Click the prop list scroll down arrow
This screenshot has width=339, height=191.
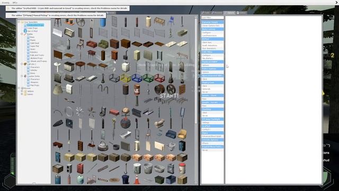click(x=196, y=183)
